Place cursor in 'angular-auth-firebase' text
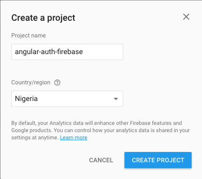202x179 pixels. [49, 52]
